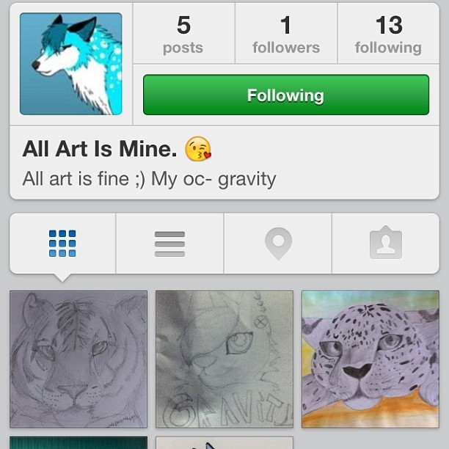Open the pencil tiger sketch thumbnail
Viewport: 449px width, 449px height.
79,359
